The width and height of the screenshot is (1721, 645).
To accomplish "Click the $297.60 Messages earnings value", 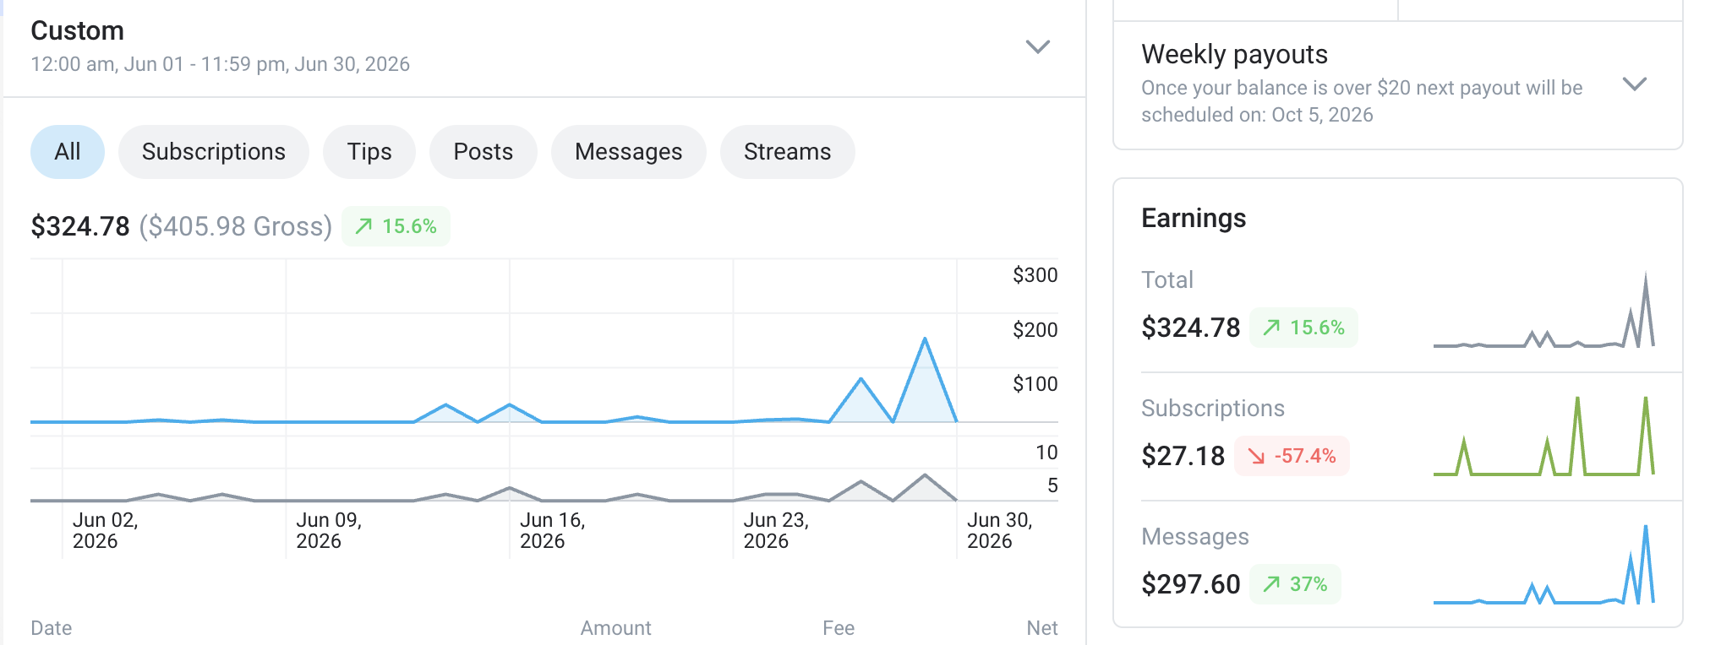I will tap(1191, 584).
